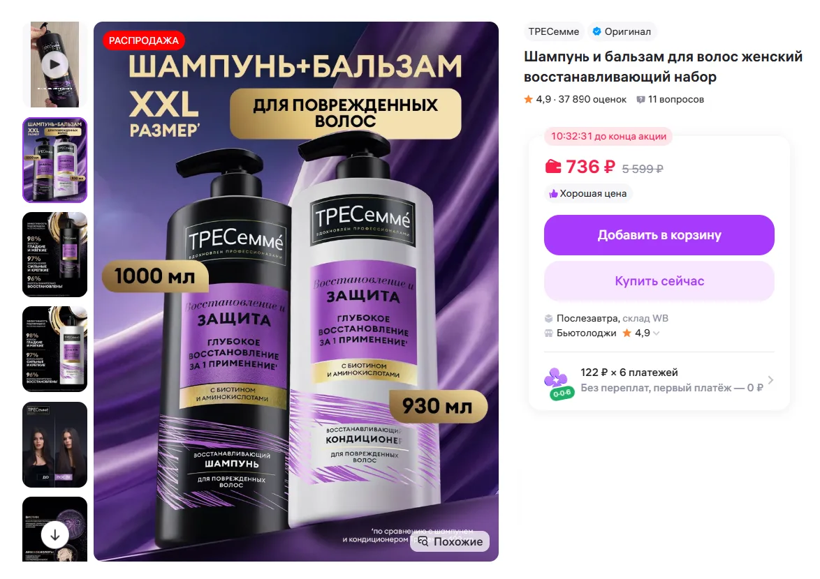The image size is (820, 579).
Task: Click the wallet icon beside 736 ₽ price
Action: (x=552, y=167)
